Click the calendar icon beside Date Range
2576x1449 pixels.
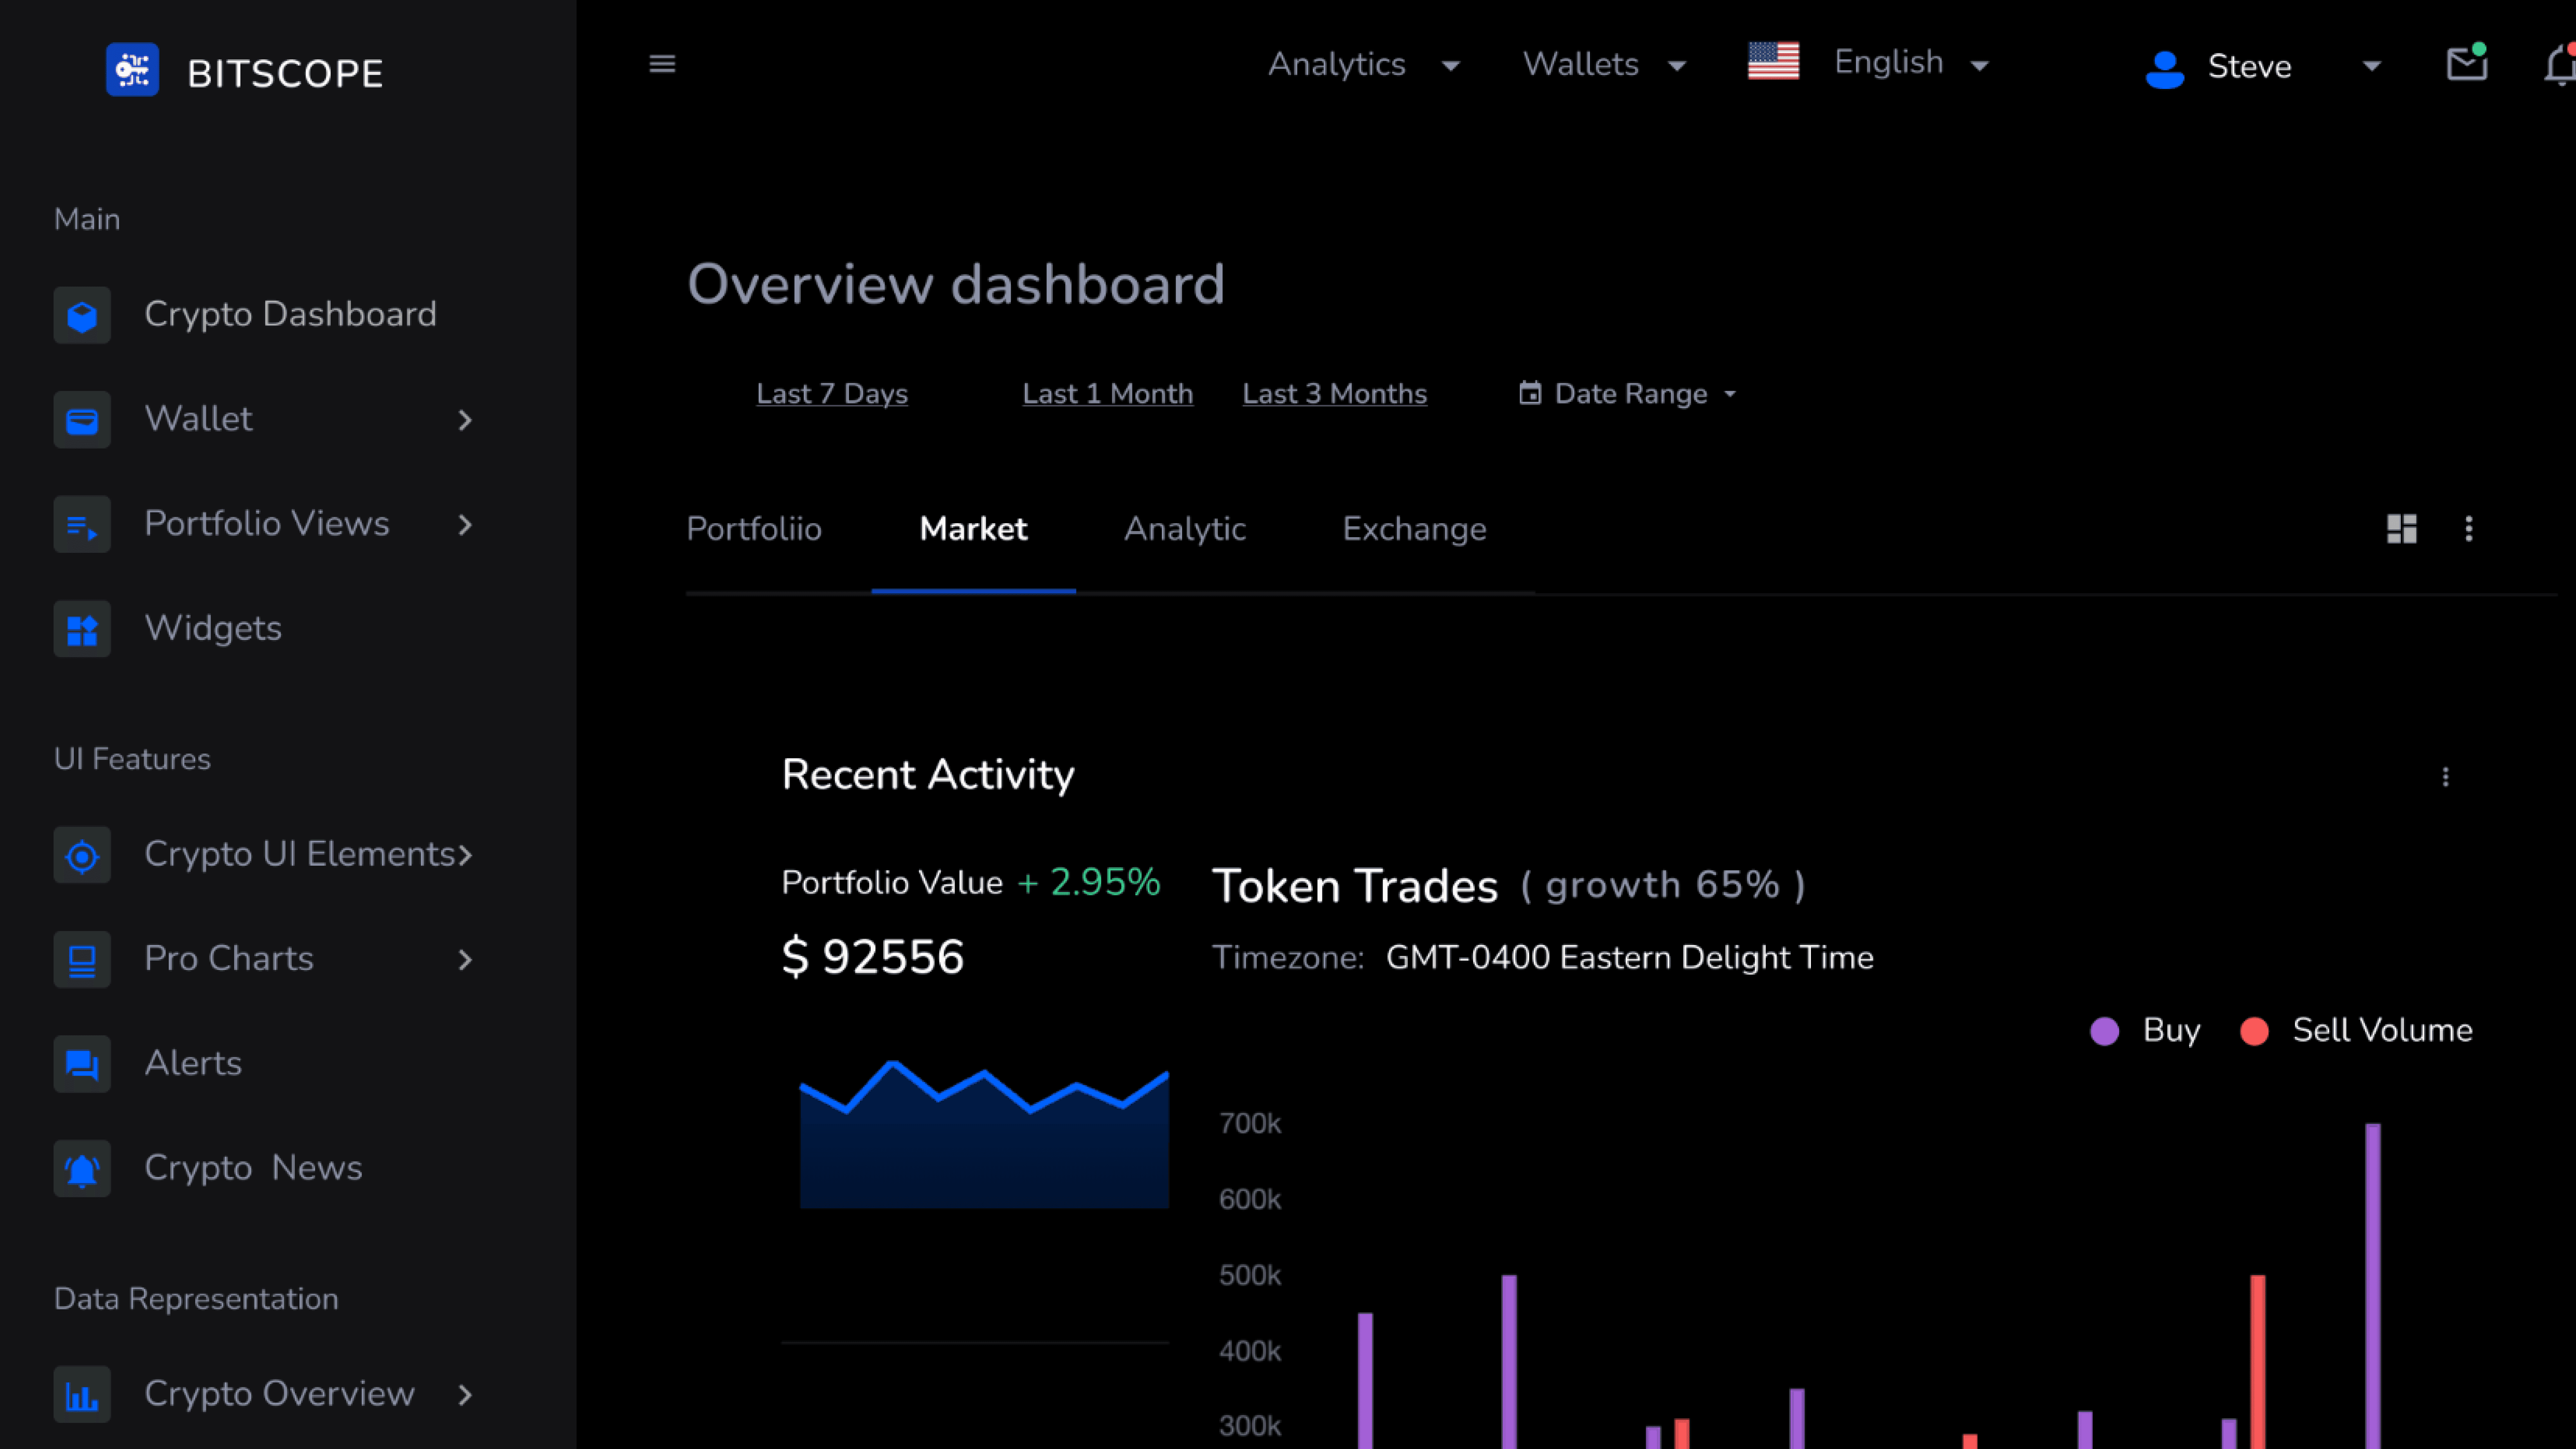[1530, 393]
